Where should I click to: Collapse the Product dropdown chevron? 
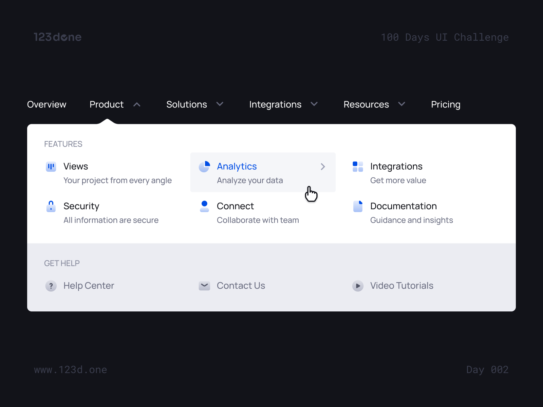click(x=137, y=104)
